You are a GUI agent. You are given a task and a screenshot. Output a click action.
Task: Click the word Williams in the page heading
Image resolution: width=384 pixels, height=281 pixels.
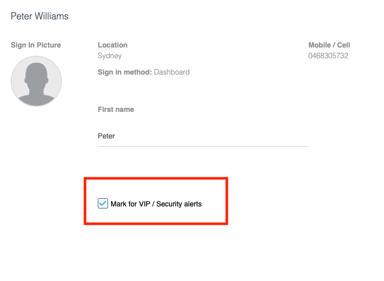tap(51, 16)
